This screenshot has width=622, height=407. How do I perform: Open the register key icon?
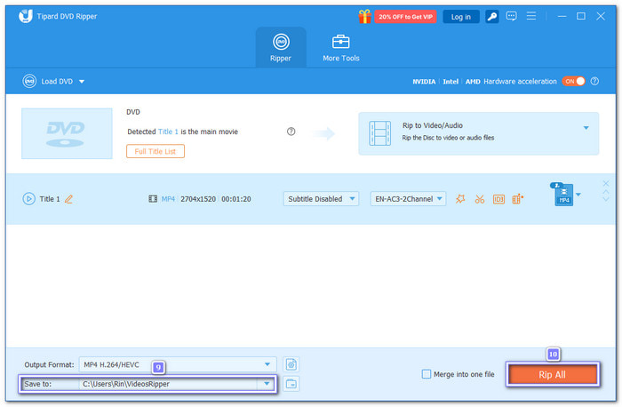click(x=492, y=17)
